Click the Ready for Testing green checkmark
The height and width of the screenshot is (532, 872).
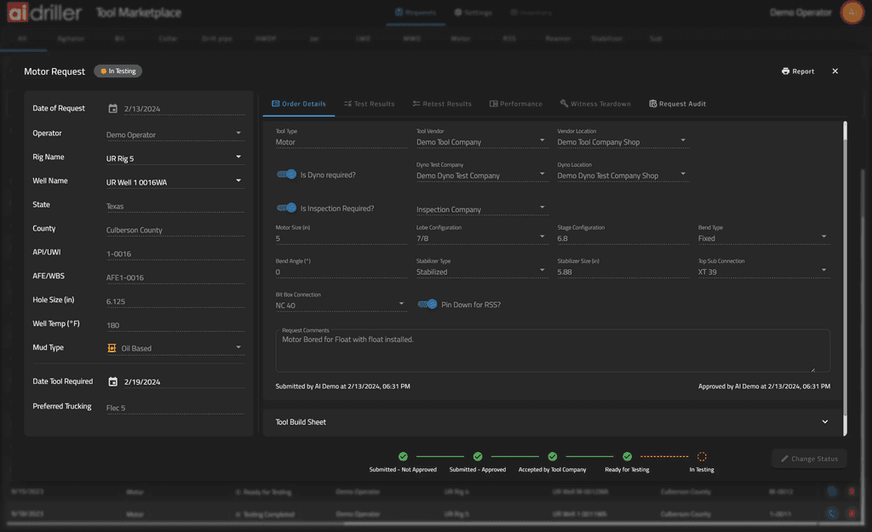click(627, 457)
